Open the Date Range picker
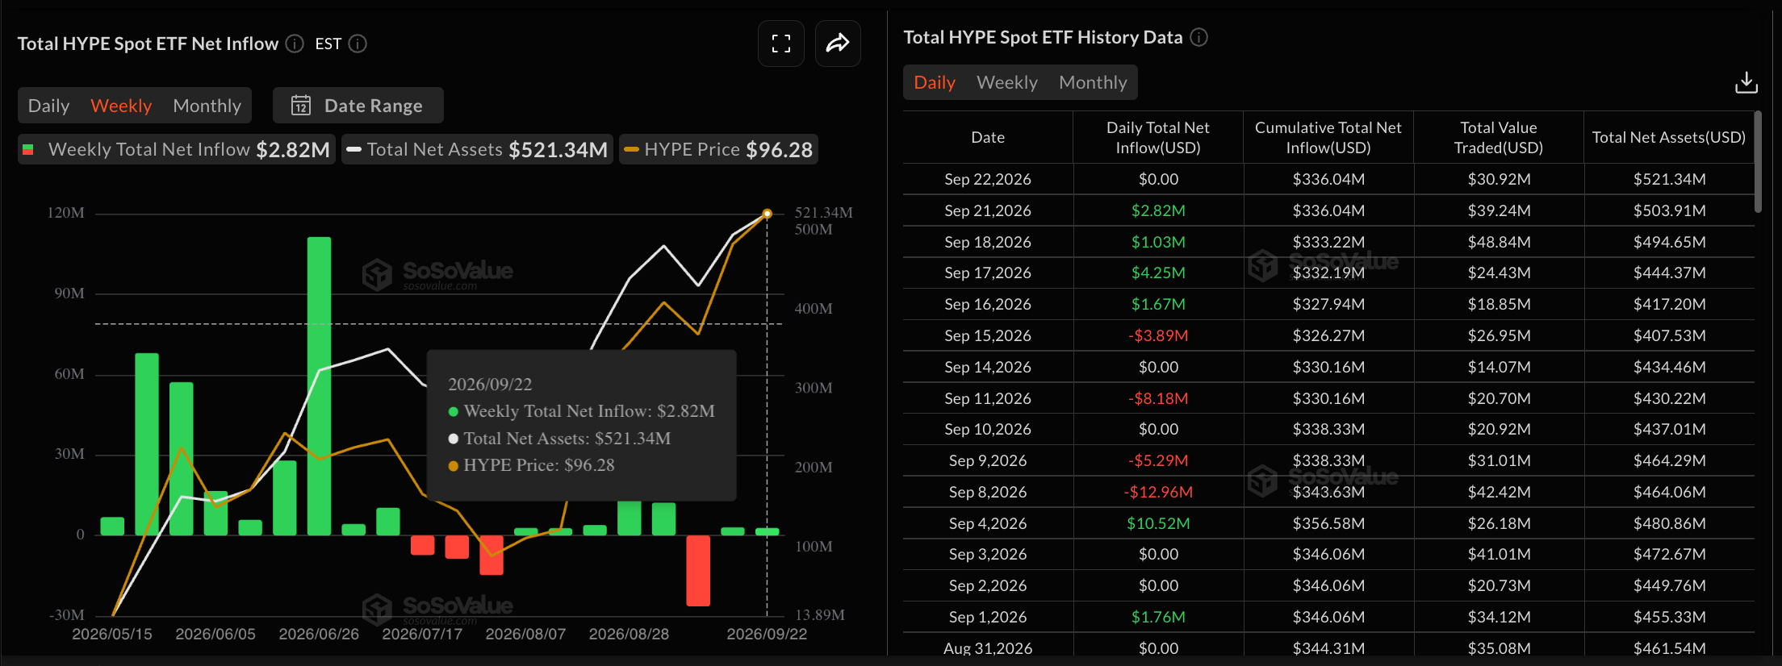Screen dimensions: 1782x666 click(358, 106)
